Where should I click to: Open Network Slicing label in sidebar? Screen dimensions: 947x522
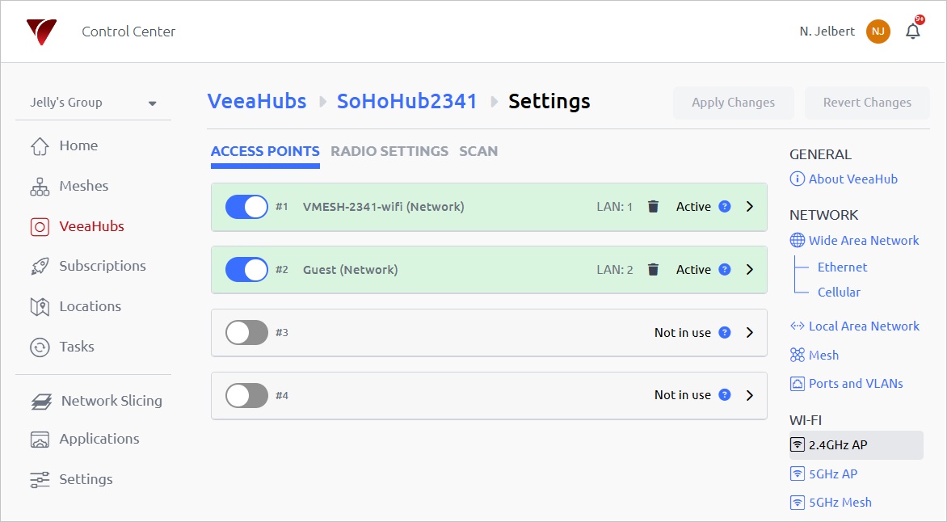[x=112, y=401]
